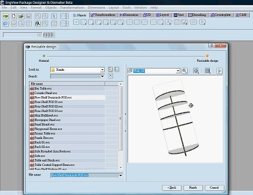This screenshot has width=253, height=195.
Task: Switch to the Dimensions toolbar tab
Action: (x=129, y=15)
